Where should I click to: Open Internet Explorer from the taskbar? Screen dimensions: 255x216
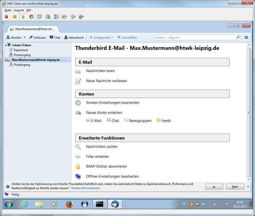[x=24, y=204]
